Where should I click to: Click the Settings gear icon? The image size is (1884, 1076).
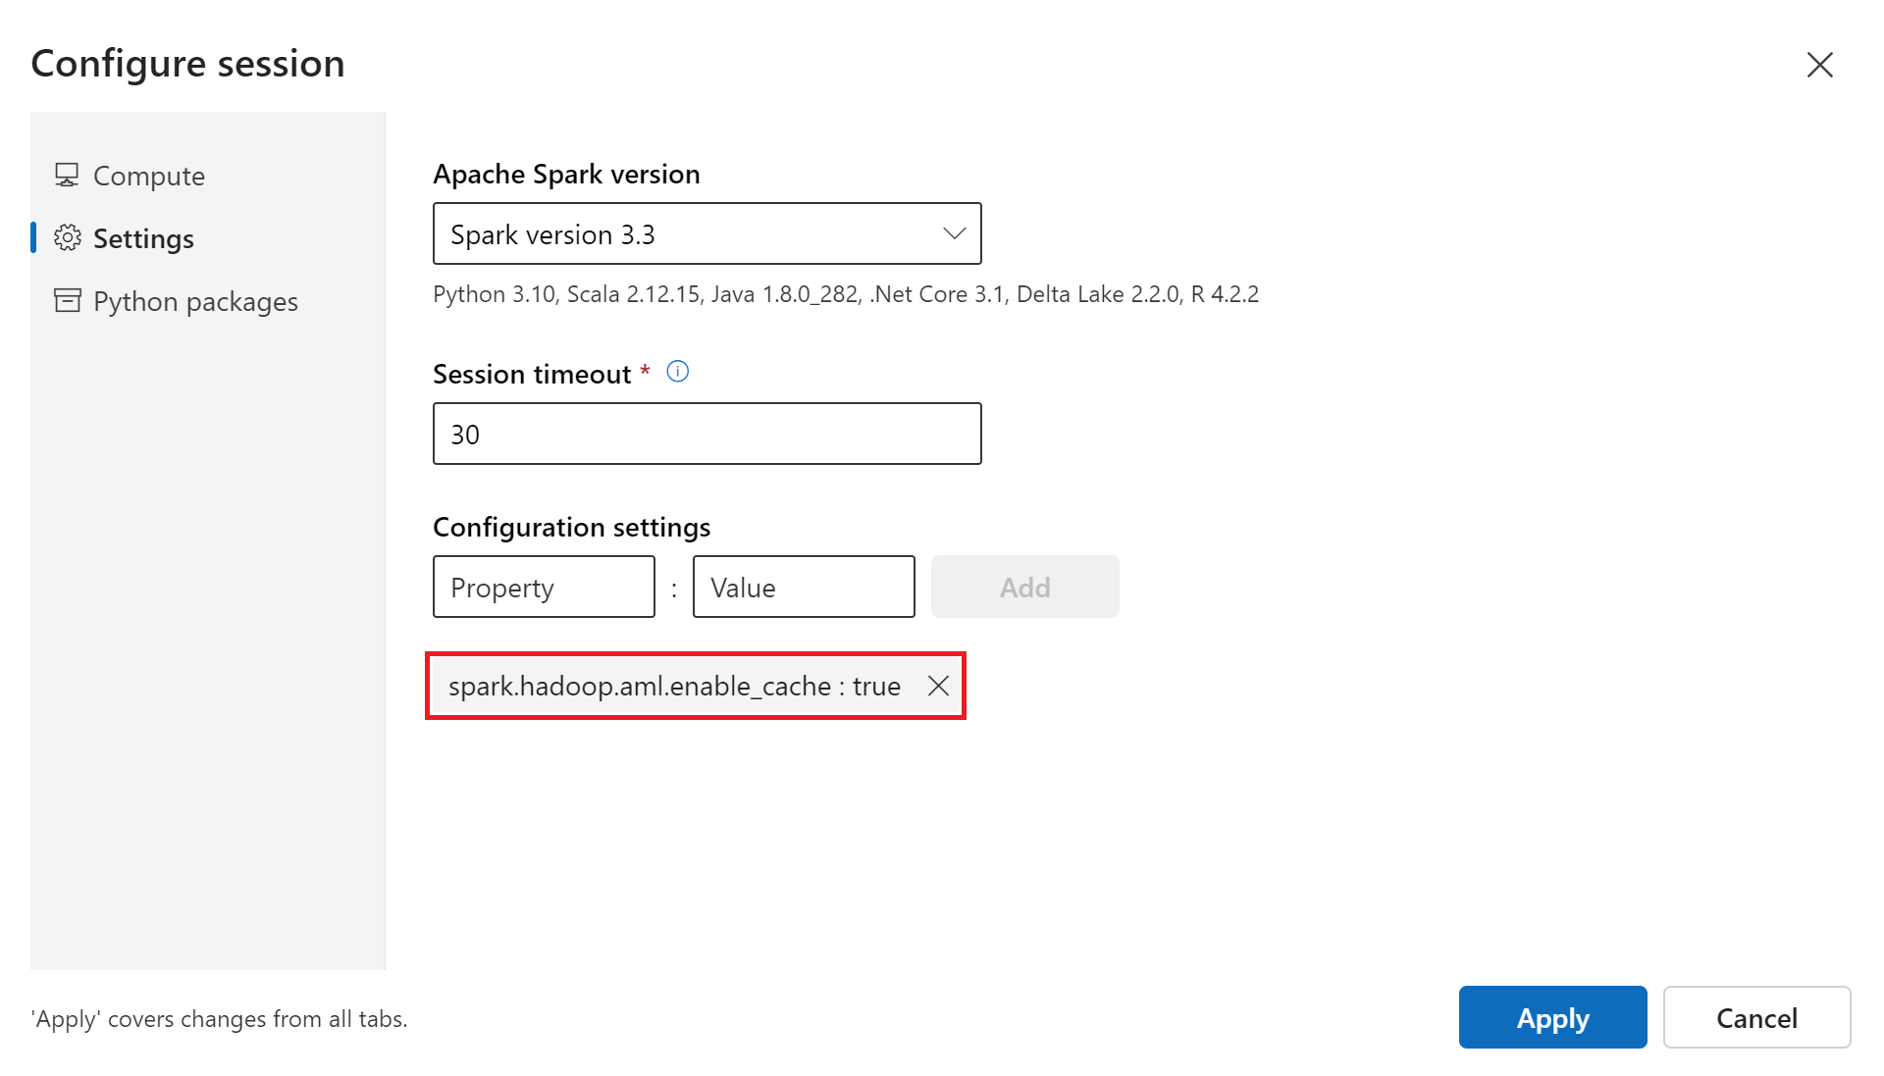[67, 238]
